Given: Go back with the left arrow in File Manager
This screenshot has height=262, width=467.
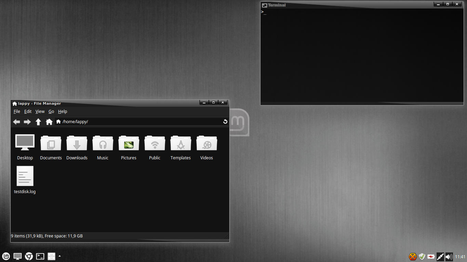Looking at the screenshot, I should pos(16,122).
